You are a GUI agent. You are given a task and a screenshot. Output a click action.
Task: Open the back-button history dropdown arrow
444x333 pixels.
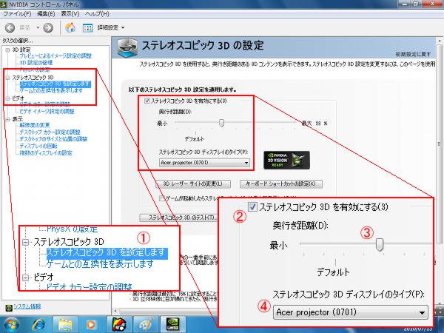click(38, 28)
